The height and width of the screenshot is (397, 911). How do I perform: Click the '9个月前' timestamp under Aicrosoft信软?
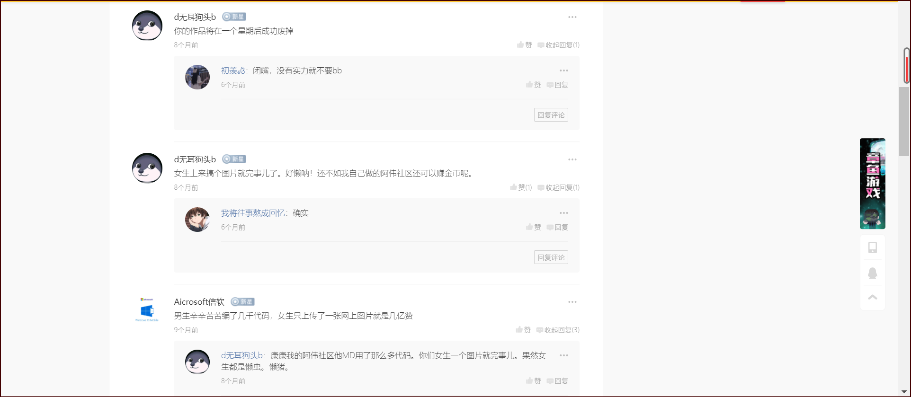(x=186, y=330)
